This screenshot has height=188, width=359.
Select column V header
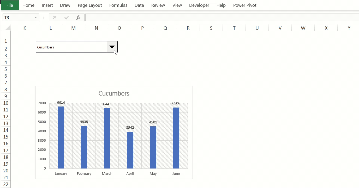(280, 28)
